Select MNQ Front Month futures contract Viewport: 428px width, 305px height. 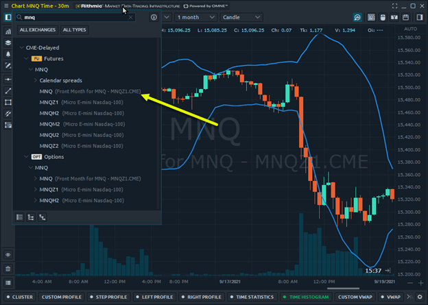[x=90, y=91]
